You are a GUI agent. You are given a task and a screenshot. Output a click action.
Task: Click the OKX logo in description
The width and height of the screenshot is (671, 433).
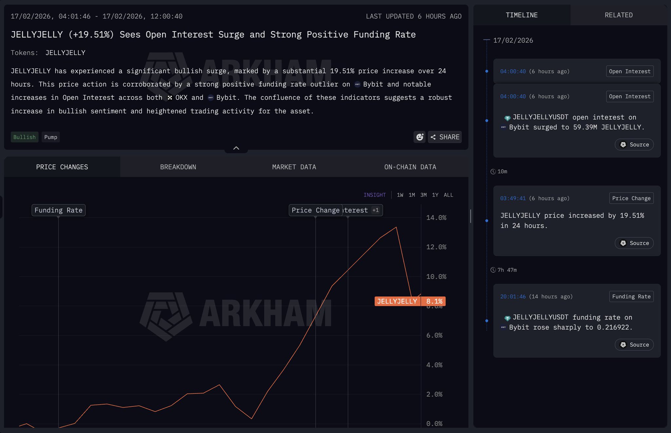(170, 98)
